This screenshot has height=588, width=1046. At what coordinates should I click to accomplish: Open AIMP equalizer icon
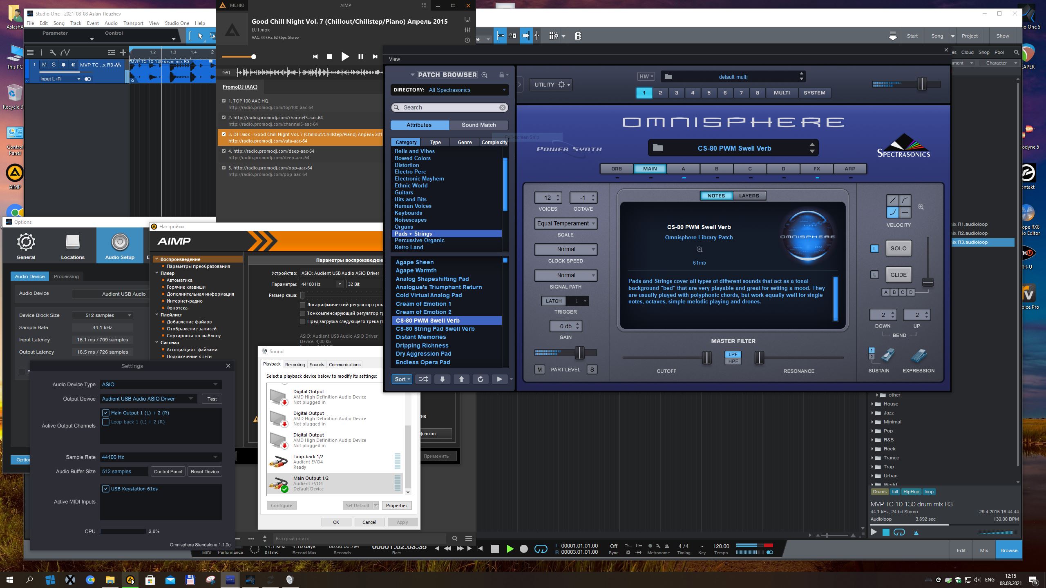[x=467, y=30]
